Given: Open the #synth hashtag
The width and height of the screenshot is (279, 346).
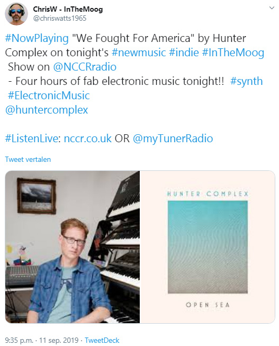Looking at the screenshot, I should click(x=246, y=81).
